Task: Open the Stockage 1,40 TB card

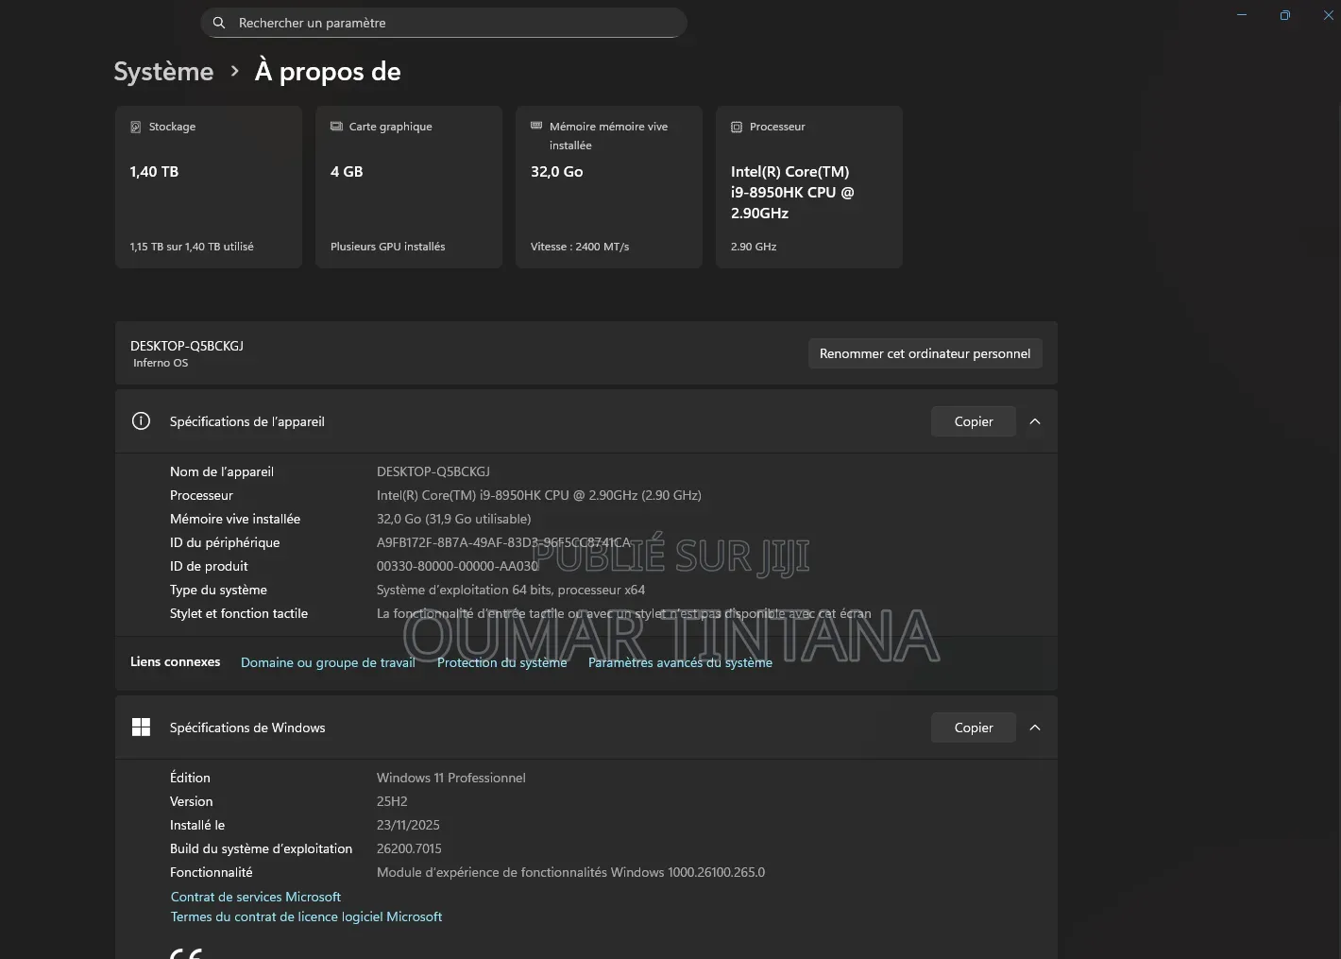Action: click(x=209, y=187)
